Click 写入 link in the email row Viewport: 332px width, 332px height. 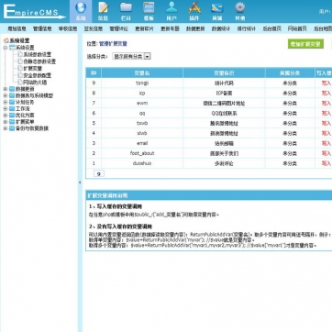point(326,143)
